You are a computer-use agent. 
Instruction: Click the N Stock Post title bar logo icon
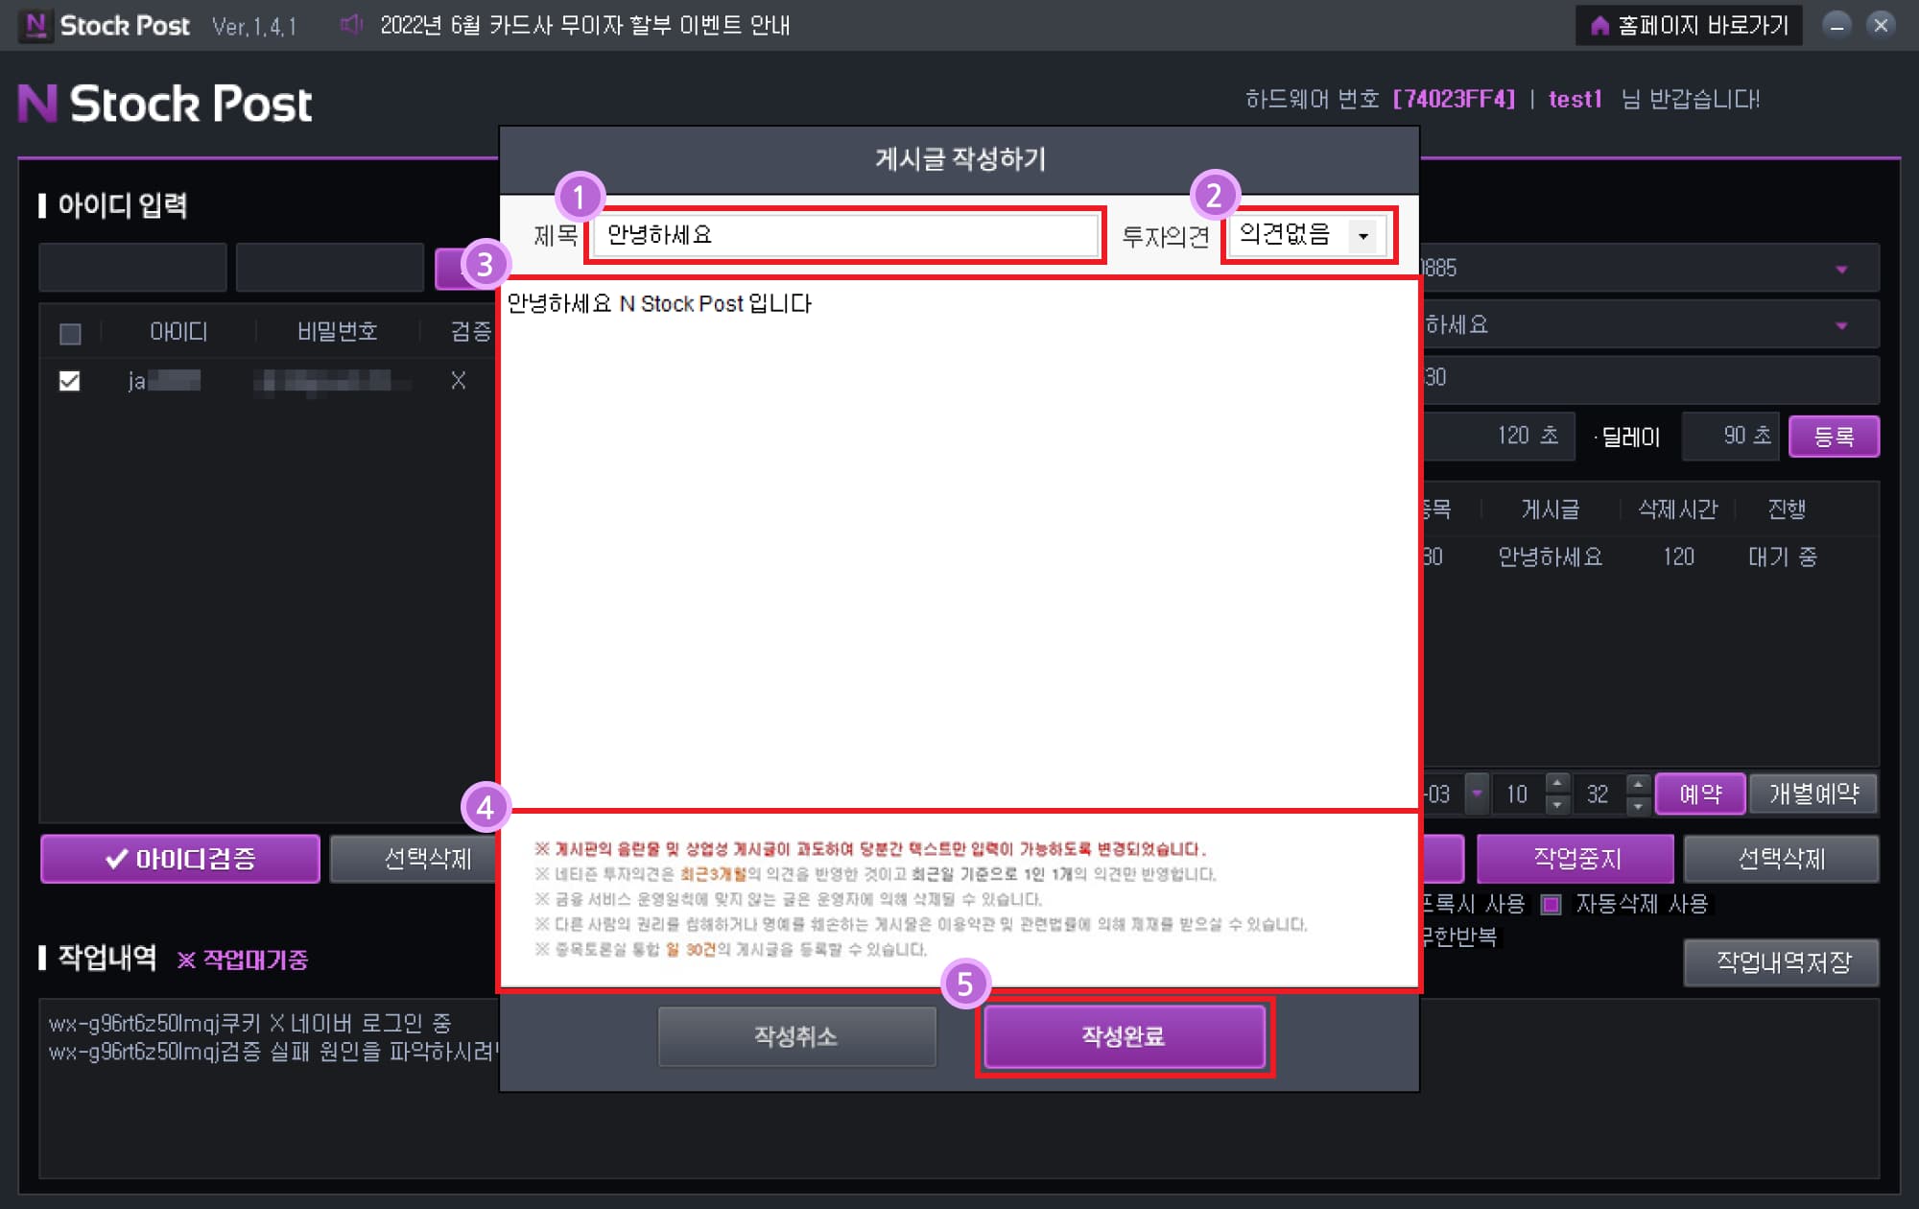35,25
